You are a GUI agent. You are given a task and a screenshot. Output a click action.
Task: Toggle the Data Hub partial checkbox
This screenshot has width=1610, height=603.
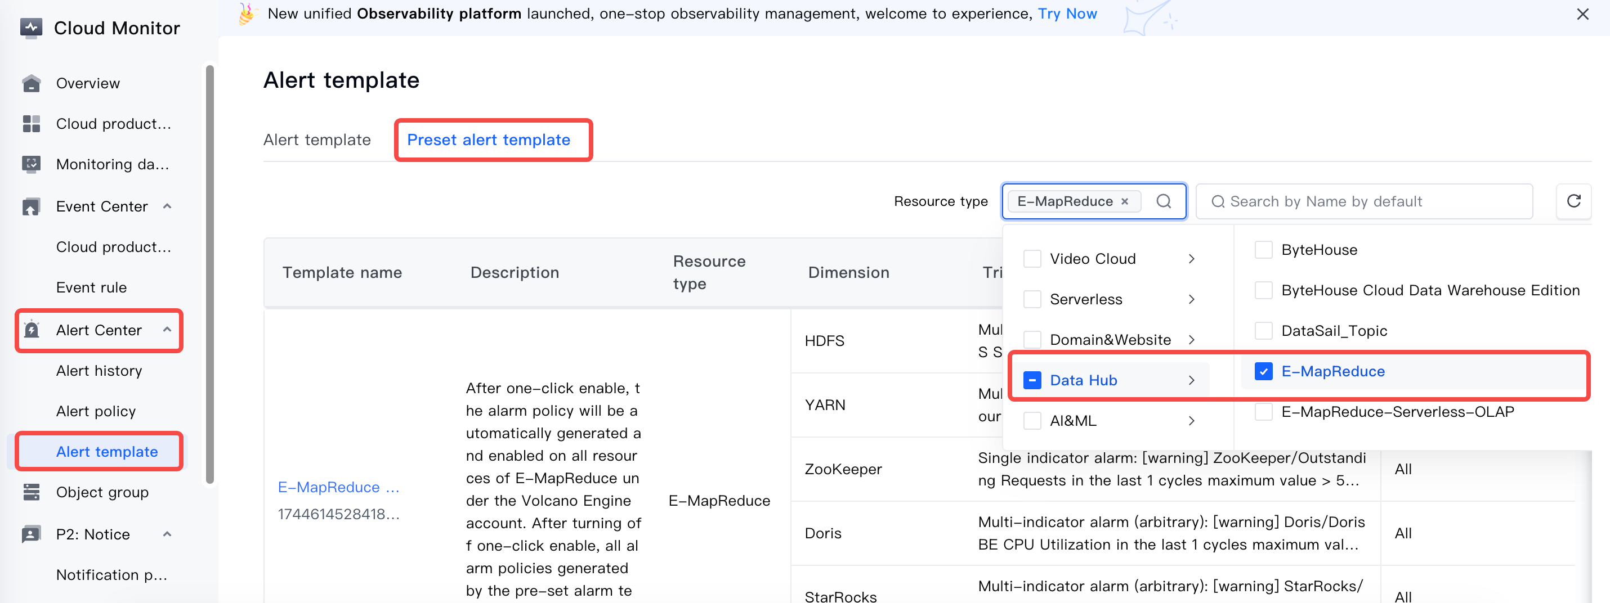[1032, 380]
